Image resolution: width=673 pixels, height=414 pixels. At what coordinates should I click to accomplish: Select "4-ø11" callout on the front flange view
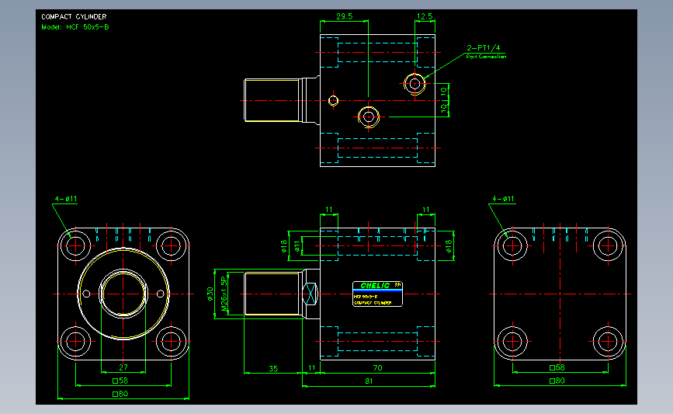[x=66, y=199]
